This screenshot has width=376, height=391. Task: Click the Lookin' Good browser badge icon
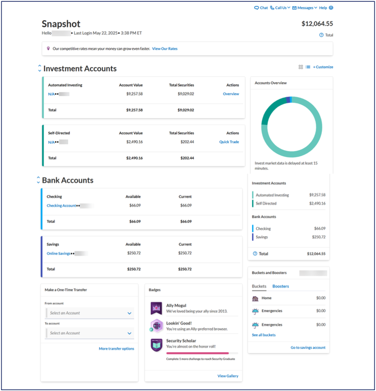(156, 326)
